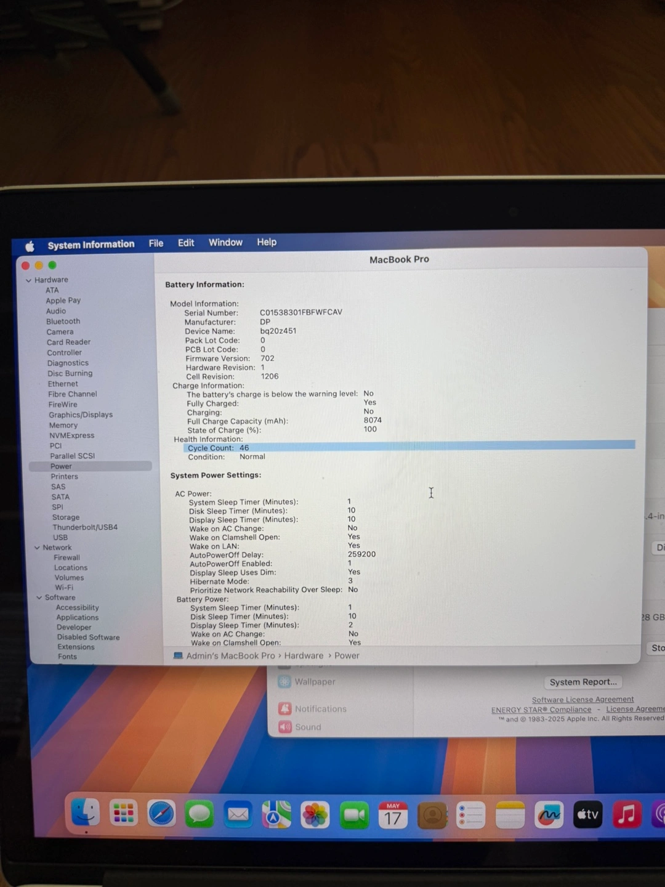Click the Wallpaper icon in System Settings

pos(284,681)
